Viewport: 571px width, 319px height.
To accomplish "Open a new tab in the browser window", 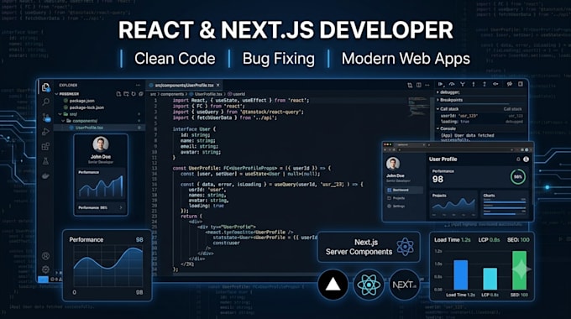I will point(429,145).
